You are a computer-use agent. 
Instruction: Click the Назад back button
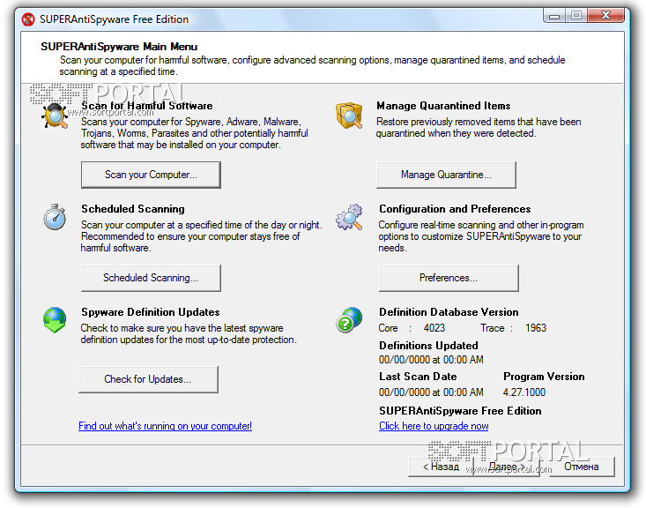(441, 467)
